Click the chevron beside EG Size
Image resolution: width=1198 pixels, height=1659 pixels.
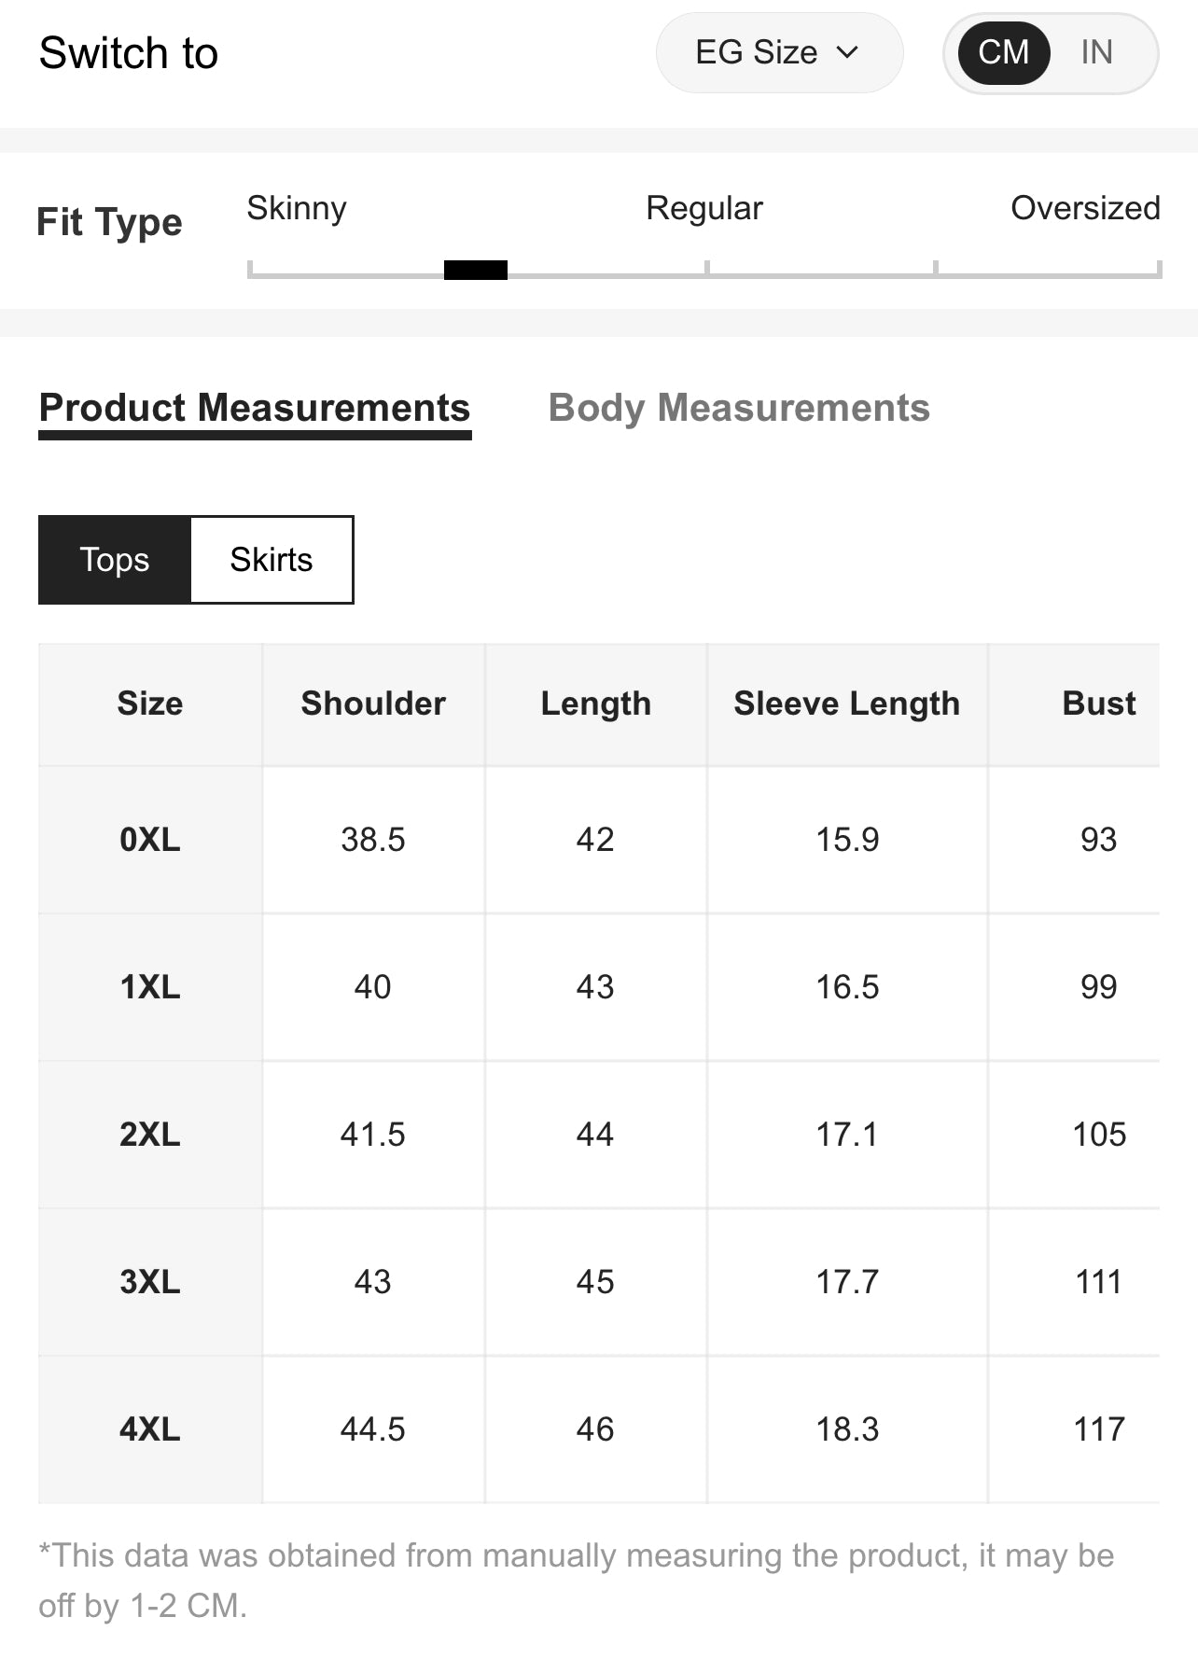(847, 53)
